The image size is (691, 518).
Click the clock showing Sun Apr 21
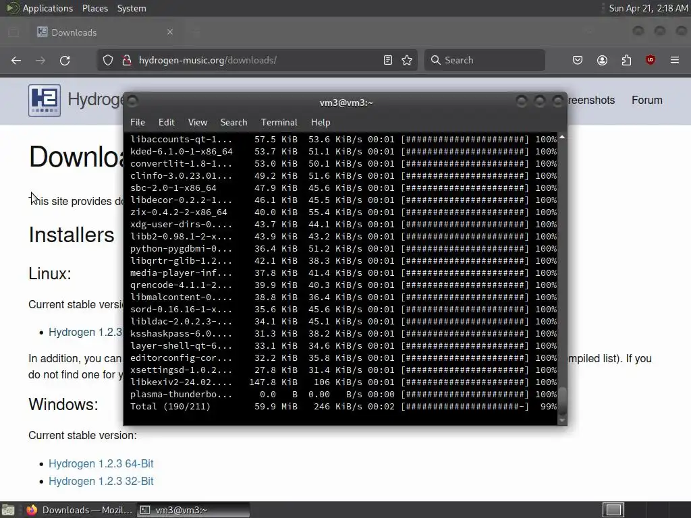coord(648,8)
